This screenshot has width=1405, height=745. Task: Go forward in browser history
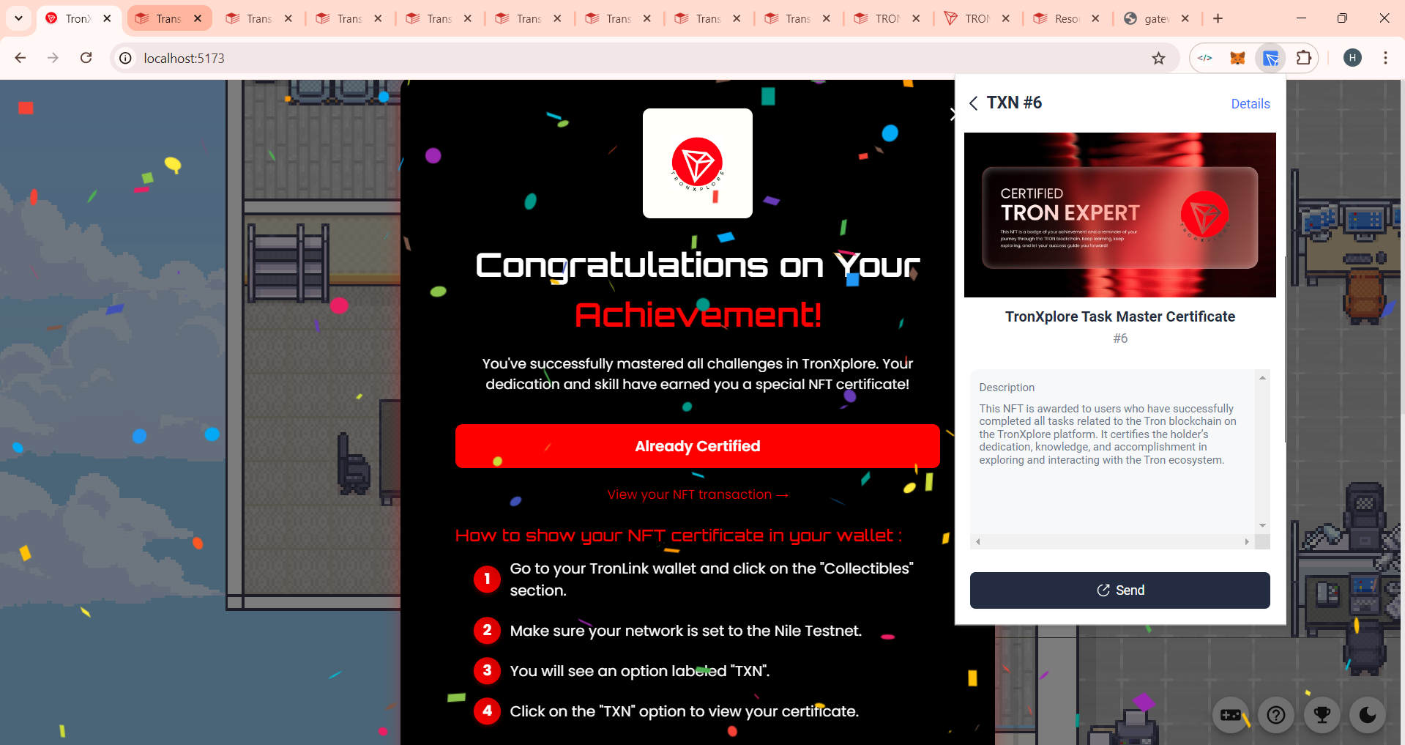click(53, 58)
